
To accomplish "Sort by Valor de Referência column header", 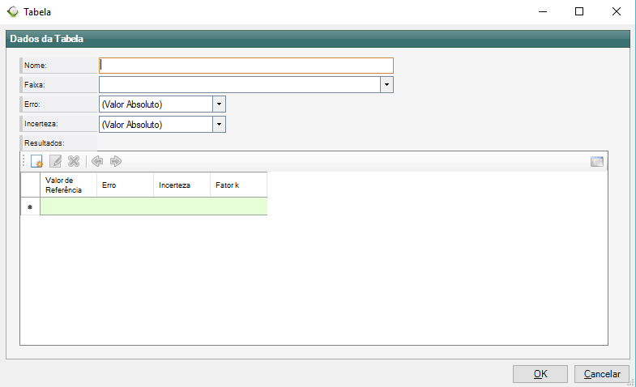I will point(68,185).
